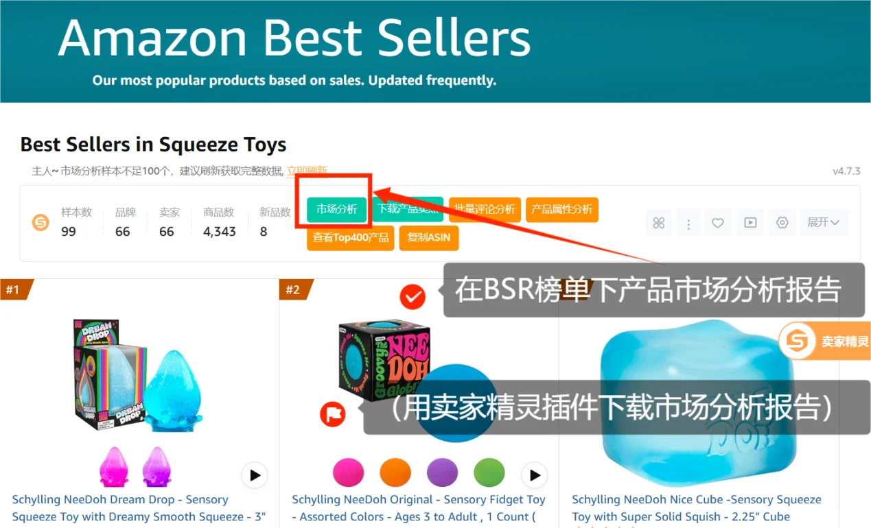The height and width of the screenshot is (528, 871).
Task: Click the 卖家精灵 floating badge
Action: (824, 341)
